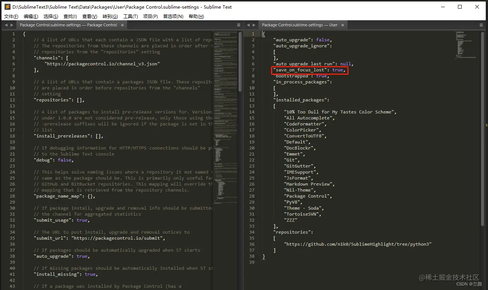Open right pane tab list menu
488x290 pixels.
481,25
